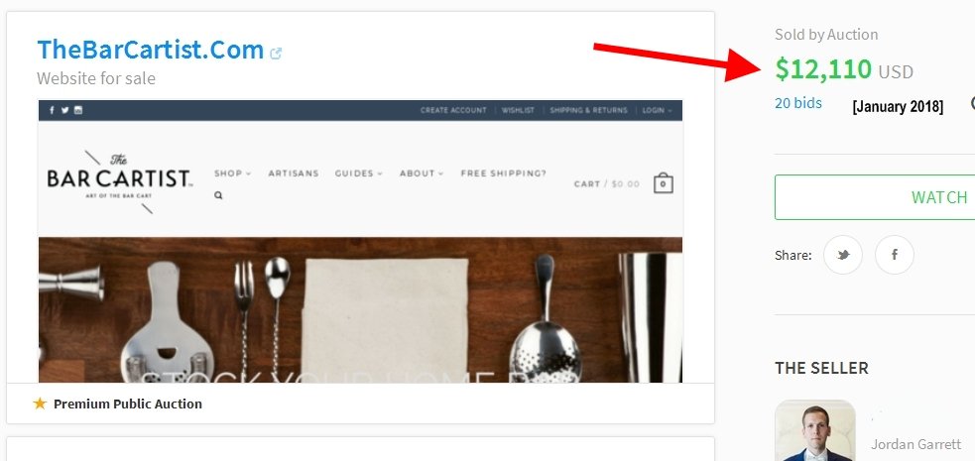Click the Instagram icon in site header

78,111
